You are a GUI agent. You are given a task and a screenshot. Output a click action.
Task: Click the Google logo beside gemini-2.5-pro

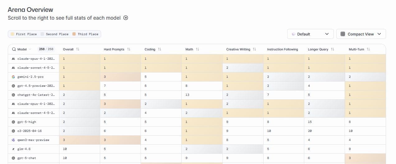pos(13,77)
